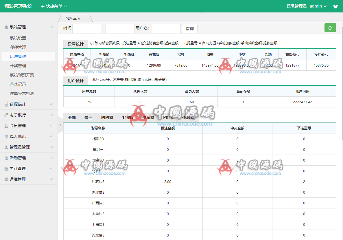This screenshot has width=343, height=240.
Task: Expand the 数据统计 menu chevron
Action: pos(51,104)
